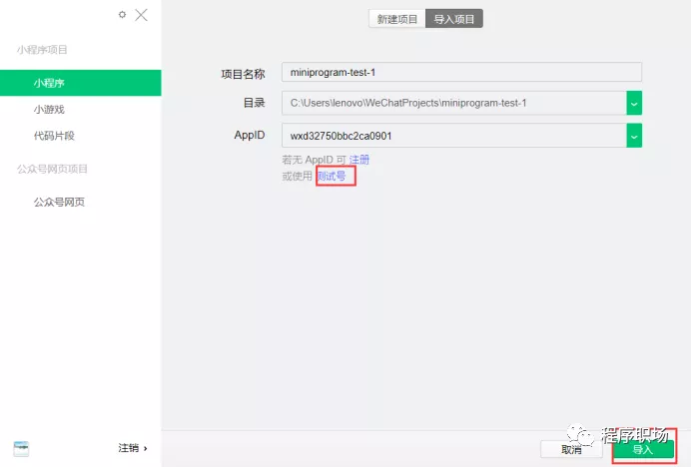Click the user avatar thumbnail
The width and height of the screenshot is (691, 467).
(21, 448)
